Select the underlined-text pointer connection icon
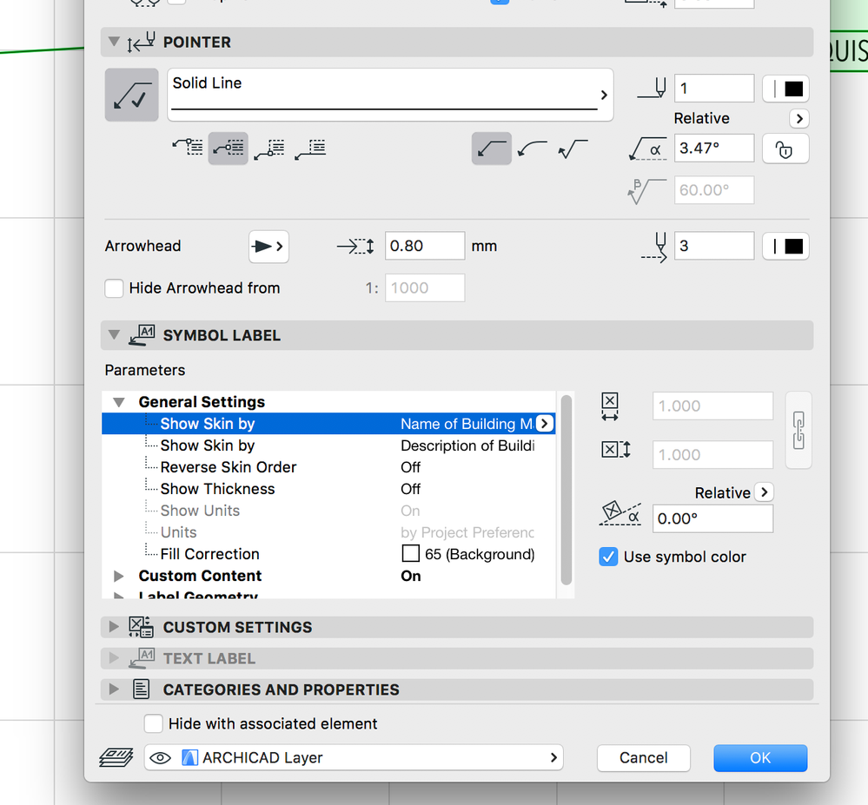This screenshot has width=868, height=805. [309, 148]
